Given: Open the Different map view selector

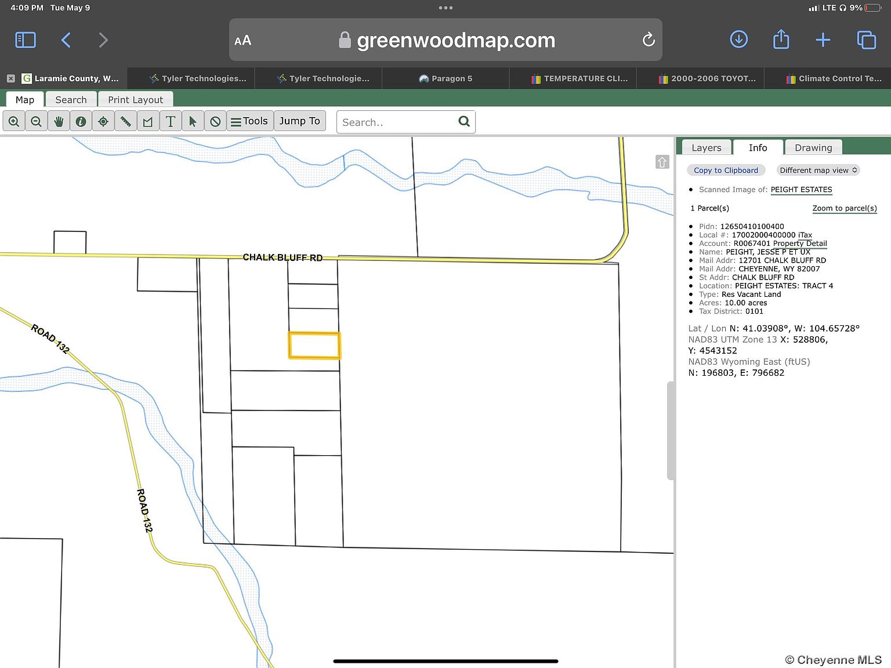Looking at the screenshot, I should (x=818, y=170).
